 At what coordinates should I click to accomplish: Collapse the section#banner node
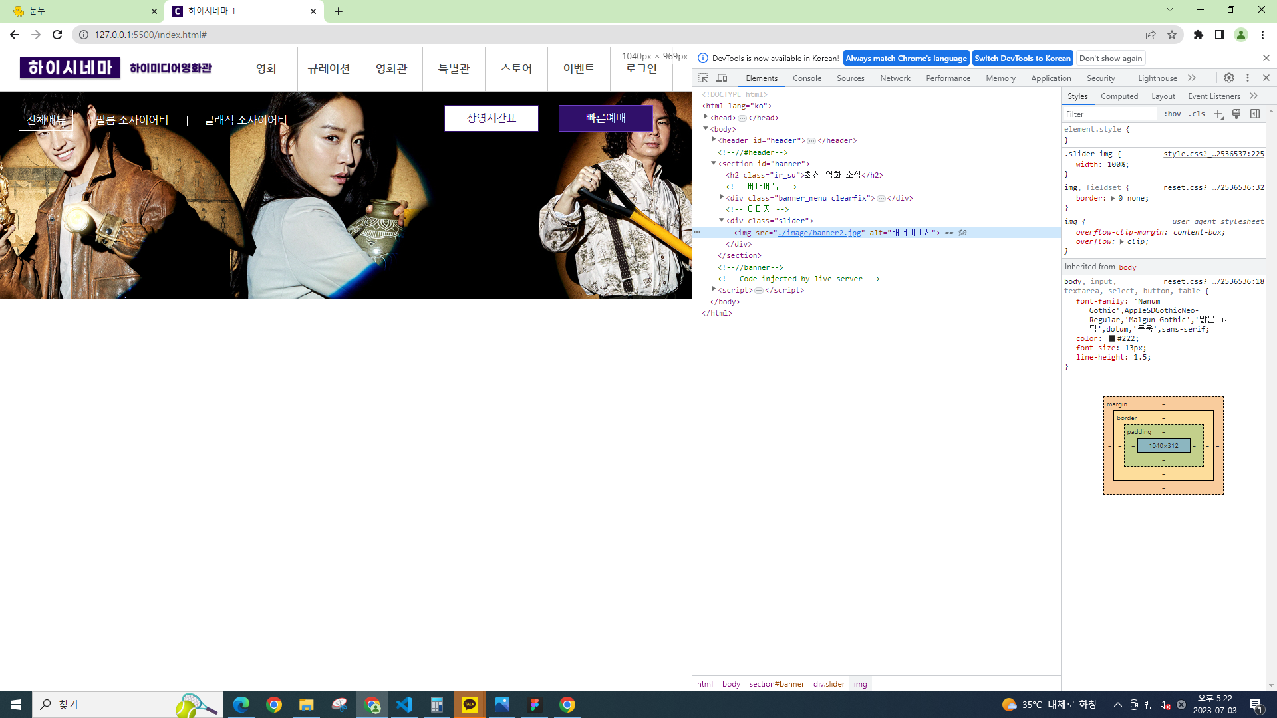pos(714,163)
